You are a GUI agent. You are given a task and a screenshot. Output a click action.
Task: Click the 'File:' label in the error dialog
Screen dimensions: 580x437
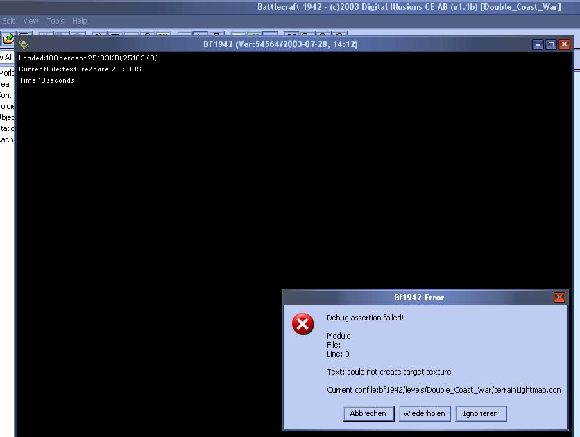[x=334, y=345]
